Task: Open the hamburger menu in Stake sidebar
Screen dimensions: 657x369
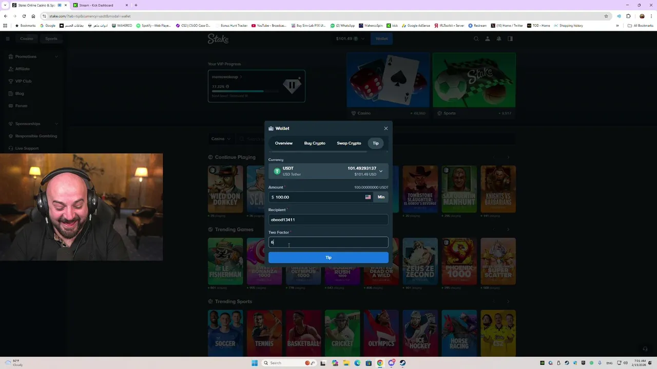Action: (8, 38)
